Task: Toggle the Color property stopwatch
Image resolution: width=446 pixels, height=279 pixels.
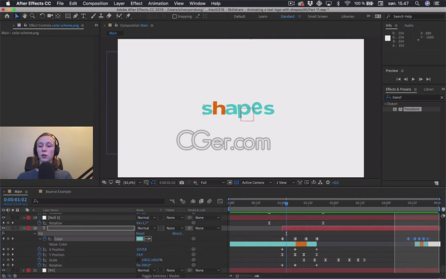Action: (x=45, y=239)
